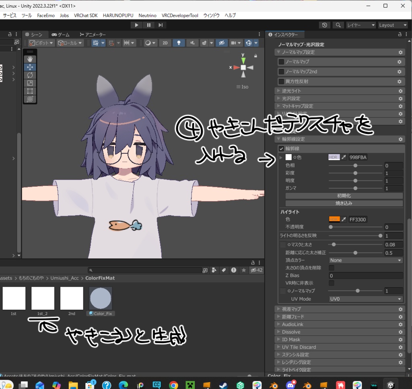Toggle the VR時に非表示 checkbox
The image size is (412, 389).
point(332,283)
